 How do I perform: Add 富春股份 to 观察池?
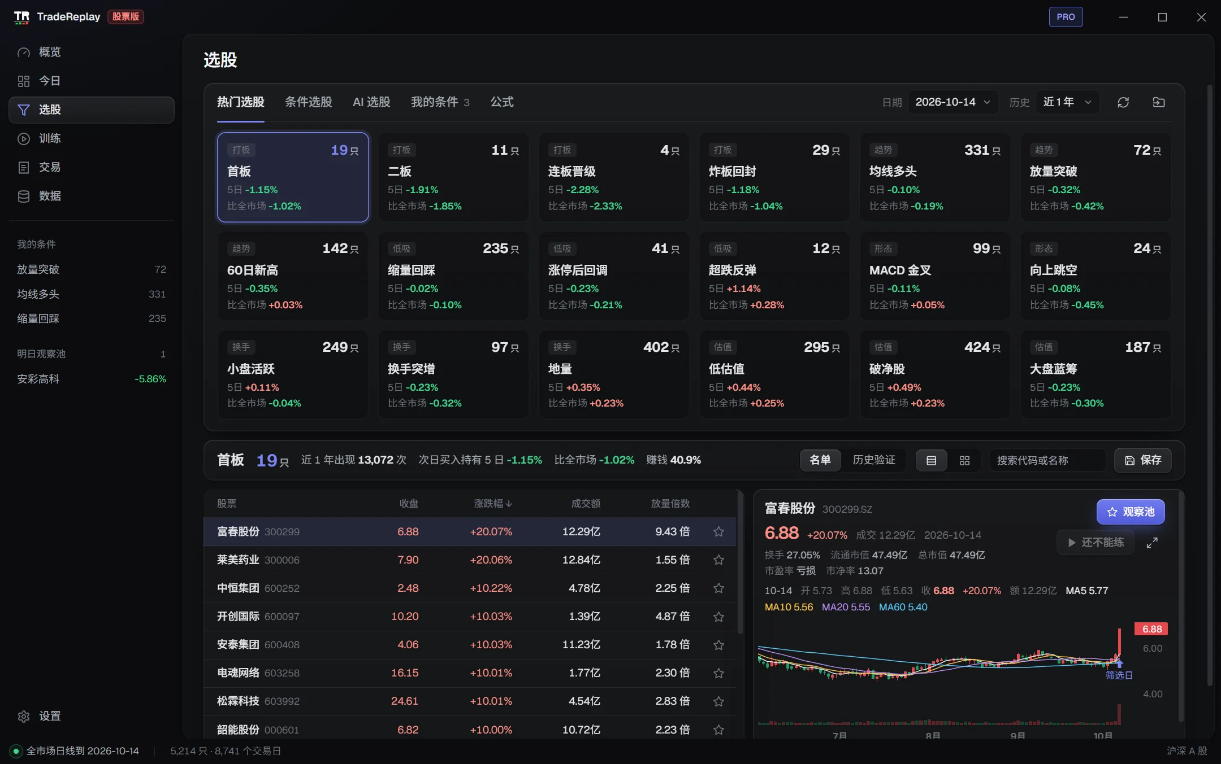(1131, 512)
